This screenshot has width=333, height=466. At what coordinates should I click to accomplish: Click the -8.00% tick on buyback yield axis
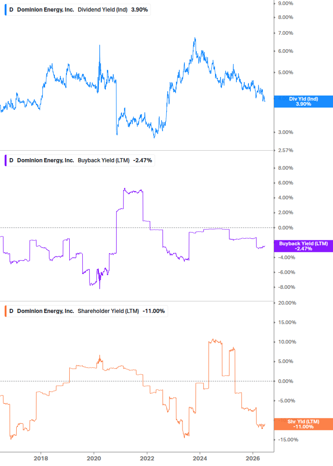tap(287, 287)
